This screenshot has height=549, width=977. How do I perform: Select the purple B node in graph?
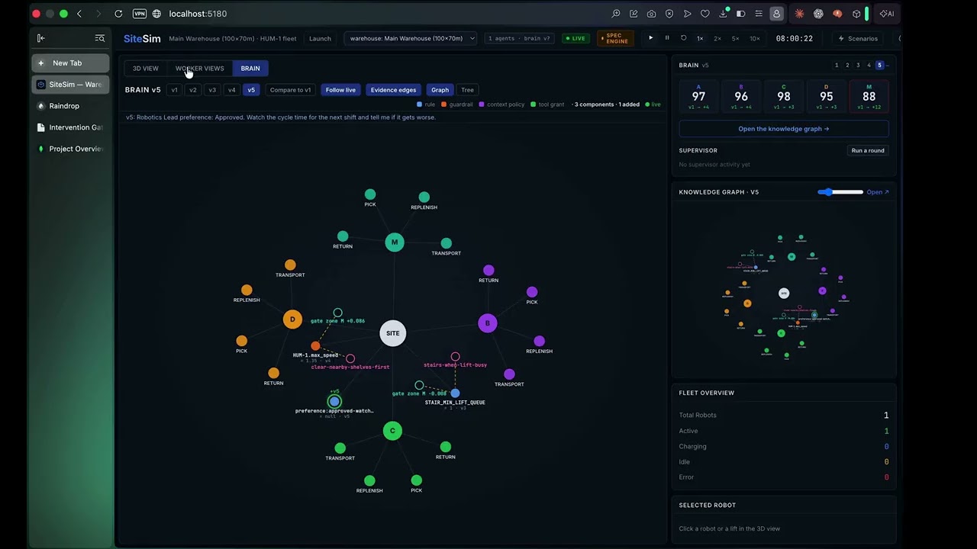(488, 323)
